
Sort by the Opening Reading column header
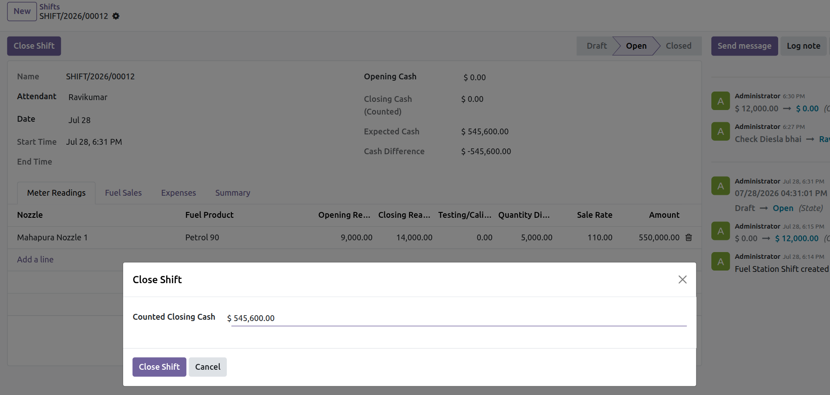(344, 215)
